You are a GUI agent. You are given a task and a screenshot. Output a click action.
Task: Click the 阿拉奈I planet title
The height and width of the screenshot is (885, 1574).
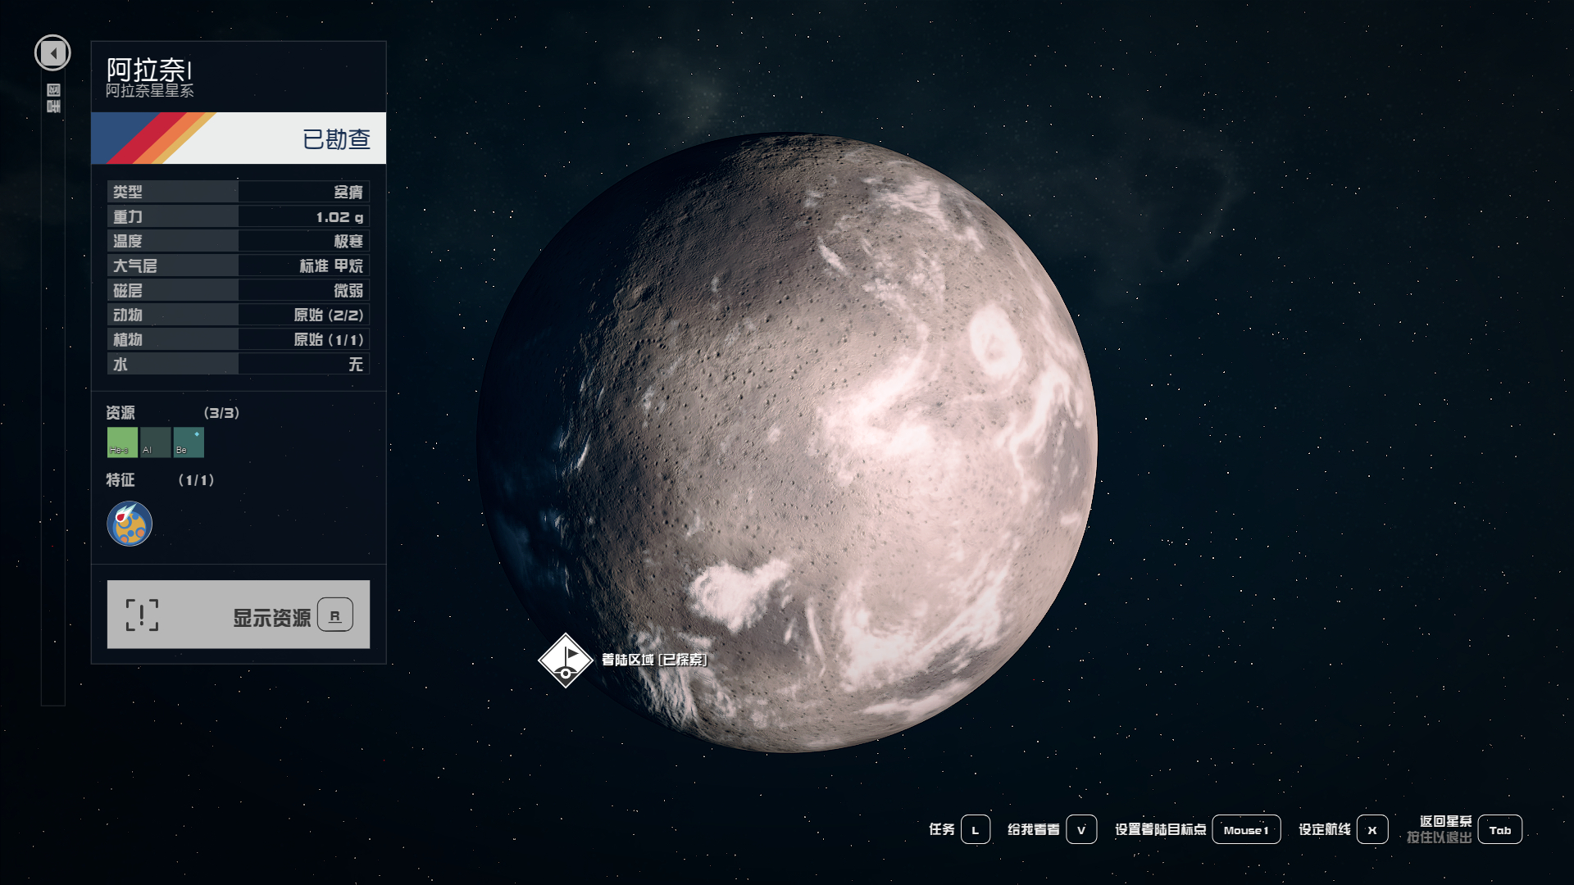(149, 70)
